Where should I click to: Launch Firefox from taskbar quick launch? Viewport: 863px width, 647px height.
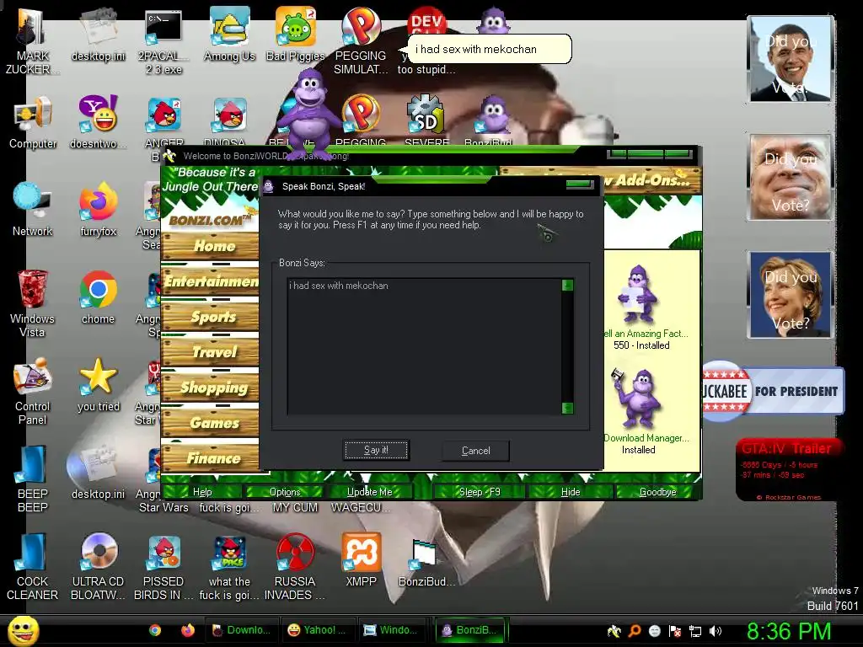(188, 630)
